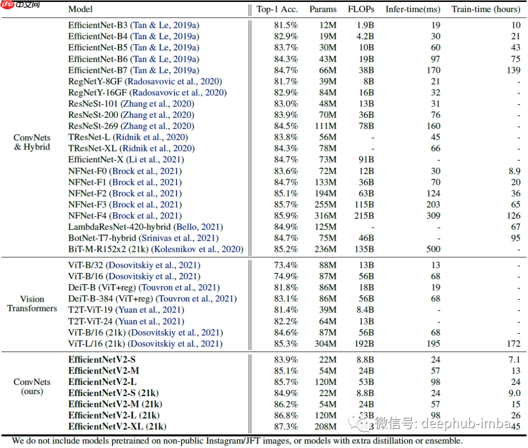Open the Srinivas et al., 2021 citation for BotNet-T7-hybrid
The height and width of the screenshot is (448, 528).
[x=178, y=238]
